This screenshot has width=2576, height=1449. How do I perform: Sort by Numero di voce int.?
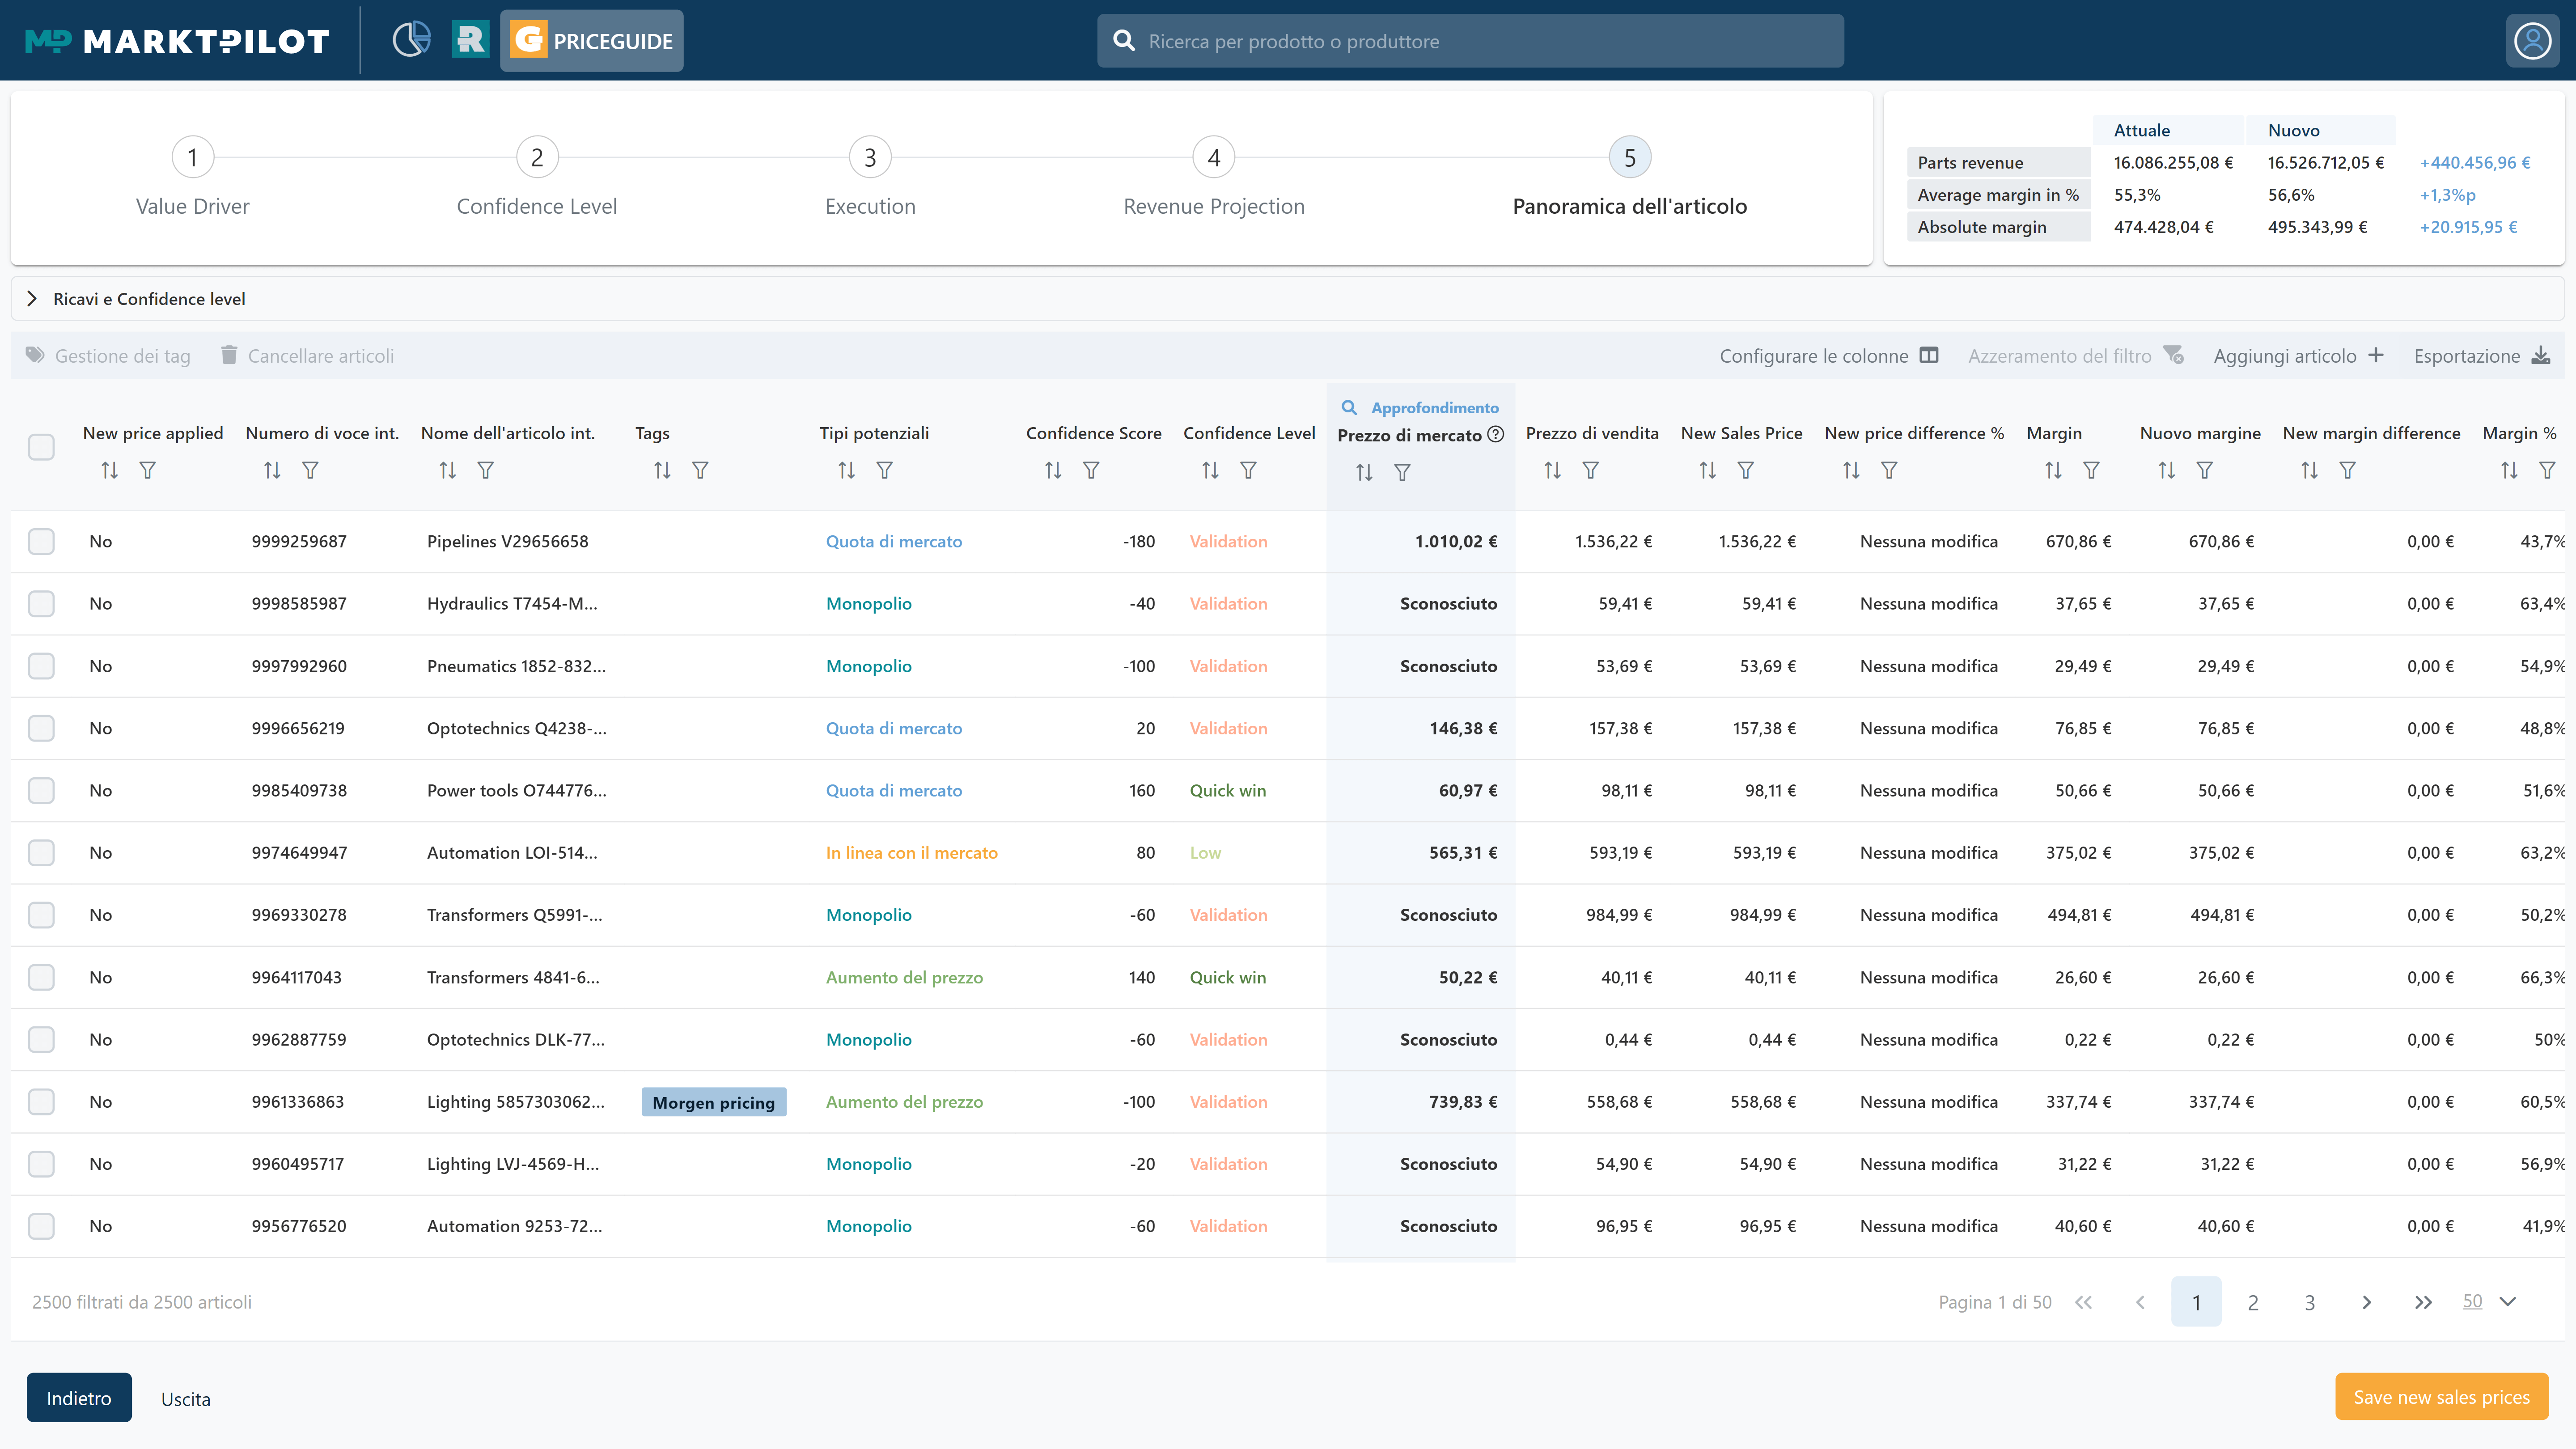tap(272, 470)
